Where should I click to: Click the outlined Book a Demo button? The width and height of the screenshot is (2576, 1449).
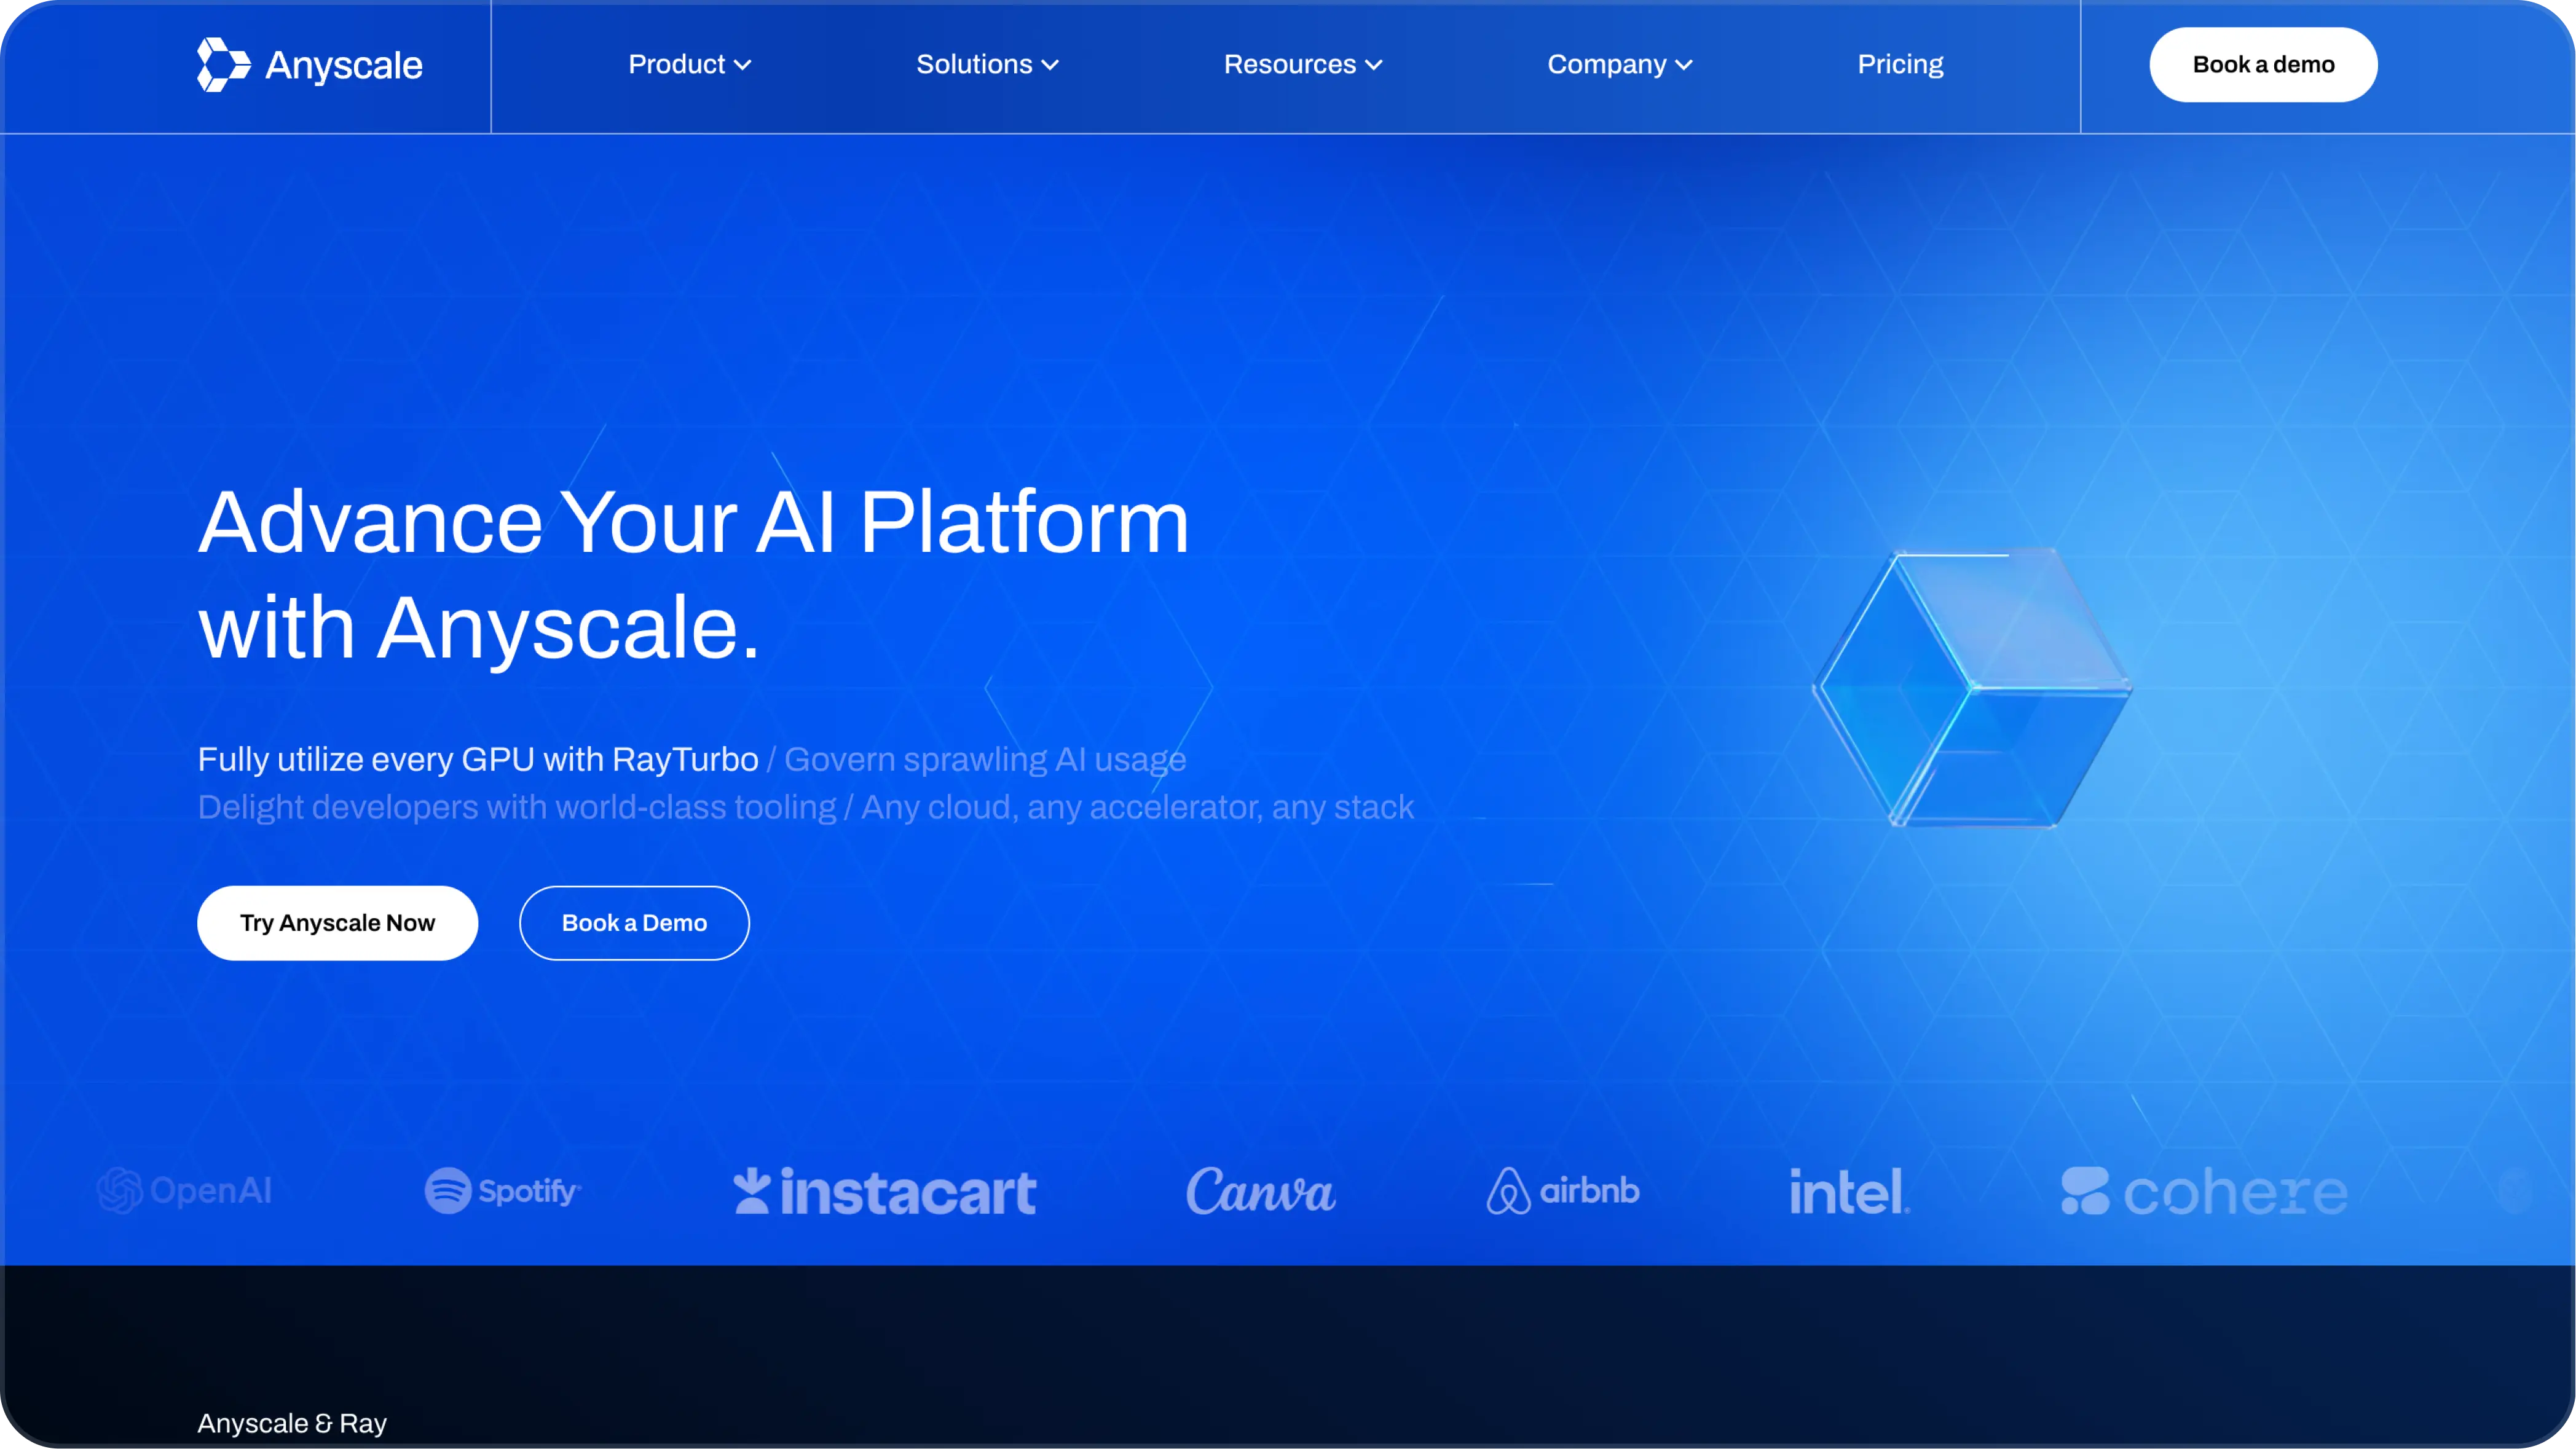tap(634, 923)
